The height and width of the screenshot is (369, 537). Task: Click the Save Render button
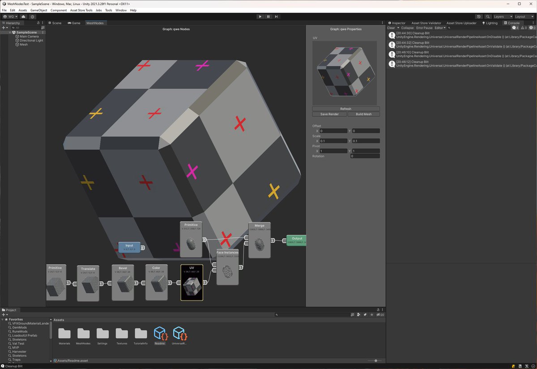[329, 114]
